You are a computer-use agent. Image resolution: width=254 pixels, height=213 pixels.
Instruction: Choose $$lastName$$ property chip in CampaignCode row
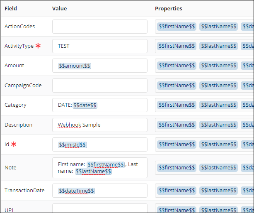click(218, 86)
